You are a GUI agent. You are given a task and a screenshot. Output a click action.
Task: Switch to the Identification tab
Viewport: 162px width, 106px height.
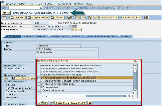click(x=59, y=36)
